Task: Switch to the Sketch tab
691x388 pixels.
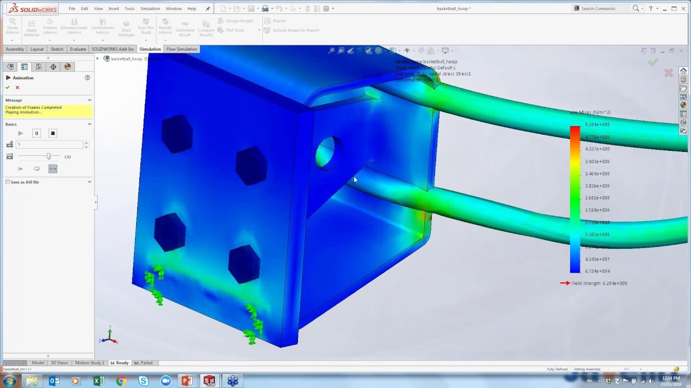Action: (57, 49)
